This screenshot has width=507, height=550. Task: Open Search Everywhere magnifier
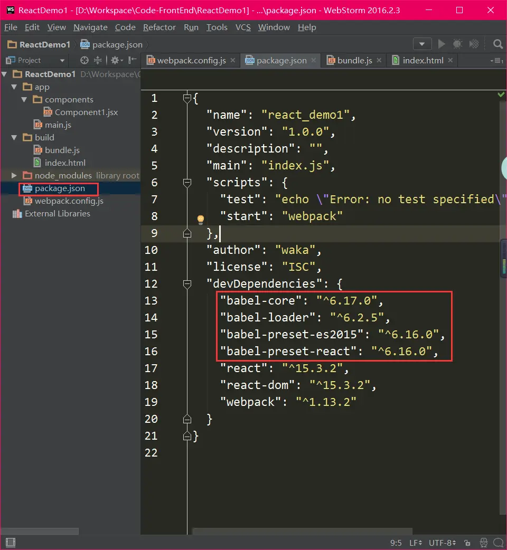497,44
